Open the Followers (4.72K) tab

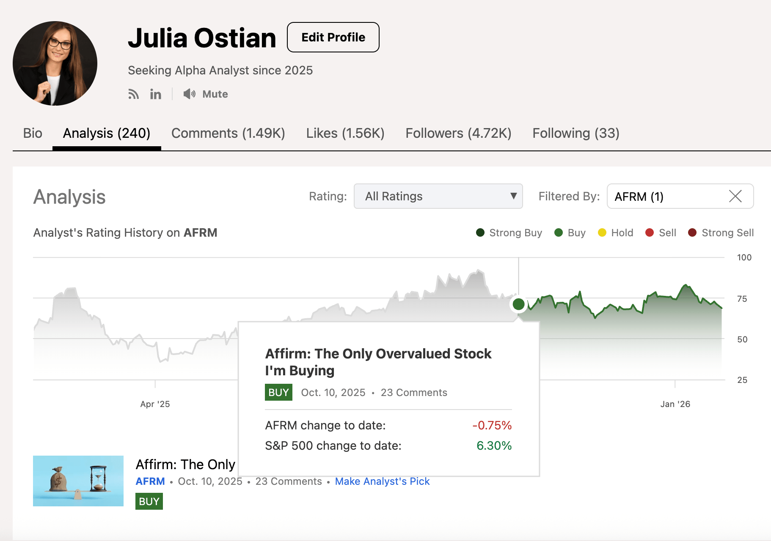(458, 133)
